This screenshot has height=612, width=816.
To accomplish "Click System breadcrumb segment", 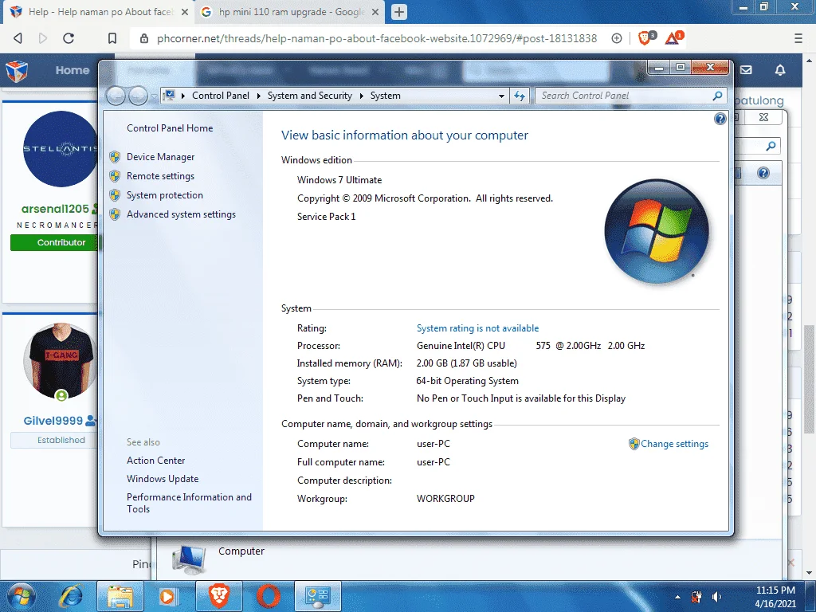I will click(x=385, y=96).
